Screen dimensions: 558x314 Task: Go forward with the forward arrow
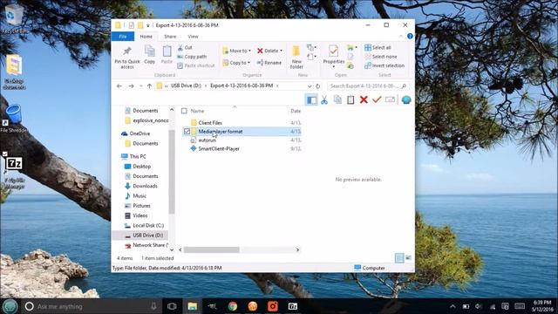(132, 86)
